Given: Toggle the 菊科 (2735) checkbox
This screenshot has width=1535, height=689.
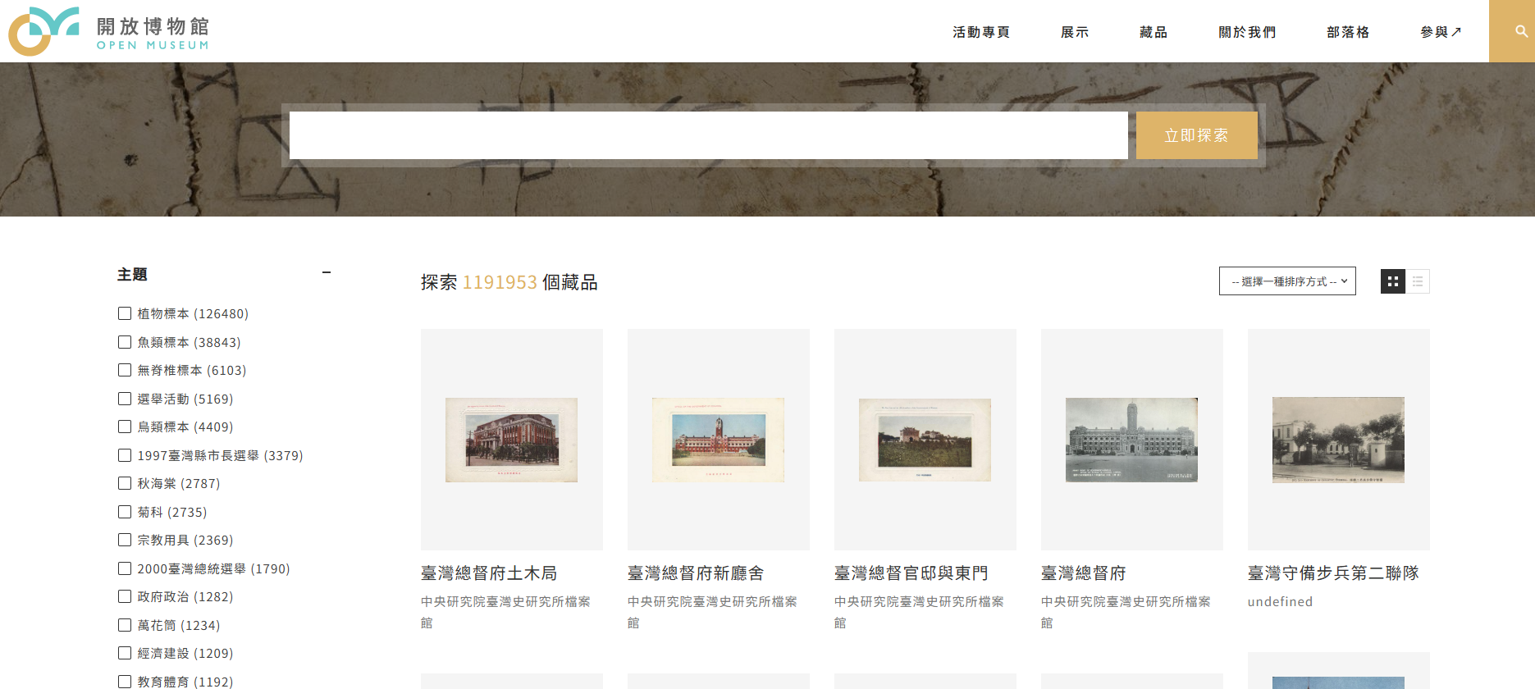Looking at the screenshot, I should tap(125, 512).
